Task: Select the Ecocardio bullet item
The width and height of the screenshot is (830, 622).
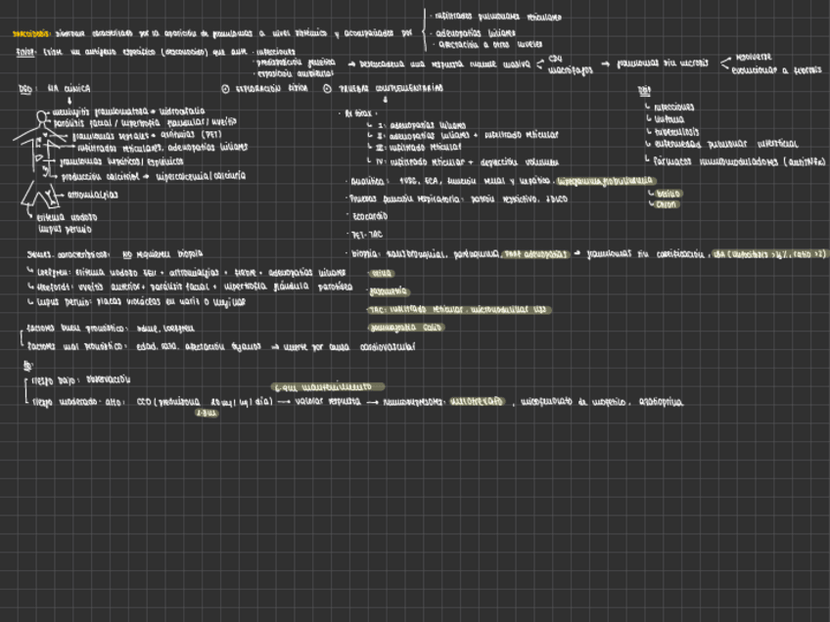Action: coord(368,216)
